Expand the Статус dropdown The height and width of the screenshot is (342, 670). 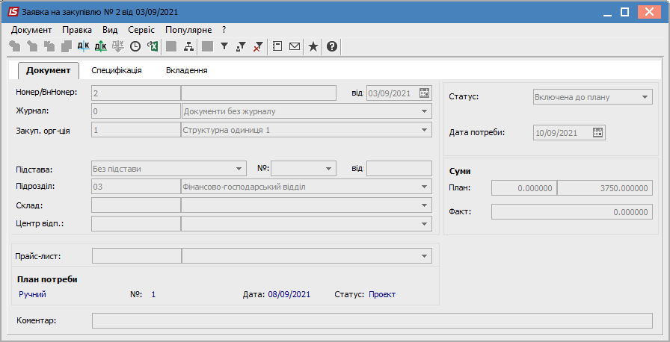coord(645,97)
